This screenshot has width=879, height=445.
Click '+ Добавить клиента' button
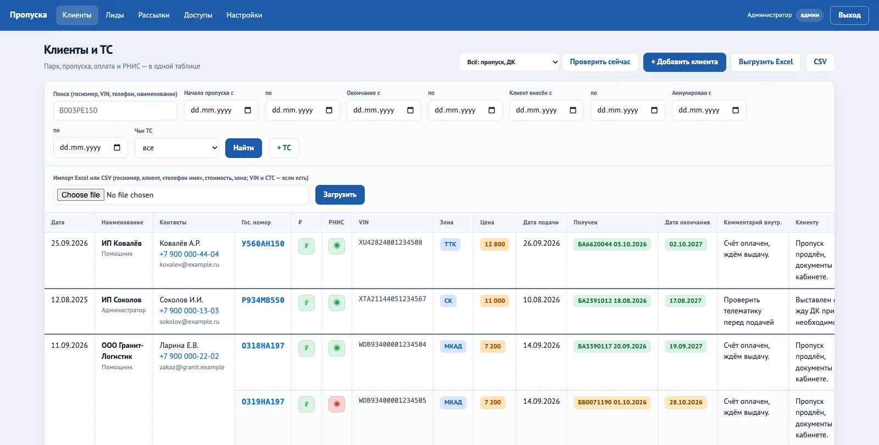(685, 62)
